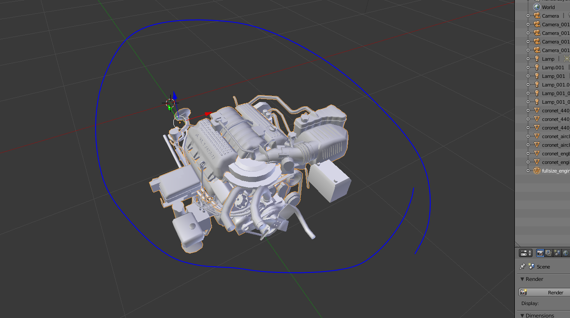The image size is (570, 318).
Task: Open the Scene properties tab
Action: [x=557, y=253]
